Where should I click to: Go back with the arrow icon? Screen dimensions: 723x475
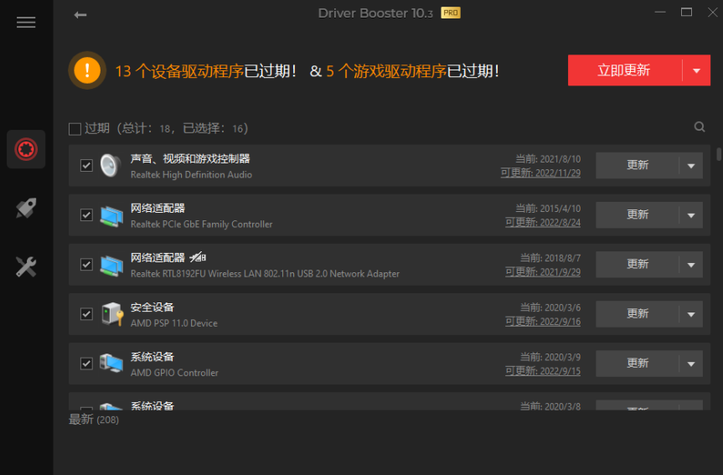coord(80,15)
